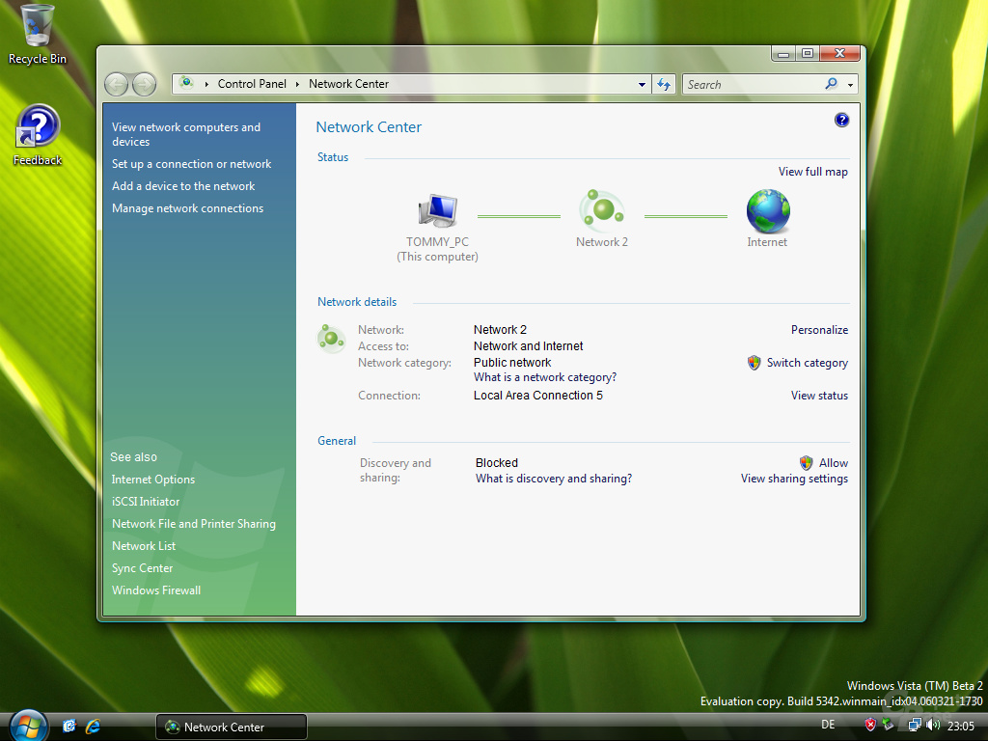Open Internet Options under See also
The width and height of the screenshot is (988, 741).
click(x=153, y=480)
